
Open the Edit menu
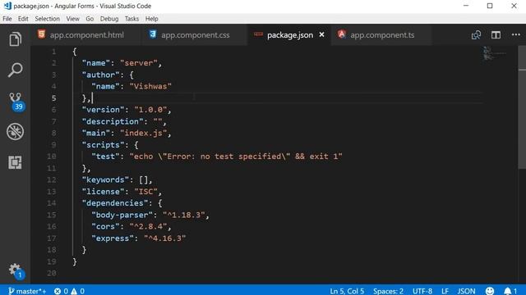coord(23,19)
